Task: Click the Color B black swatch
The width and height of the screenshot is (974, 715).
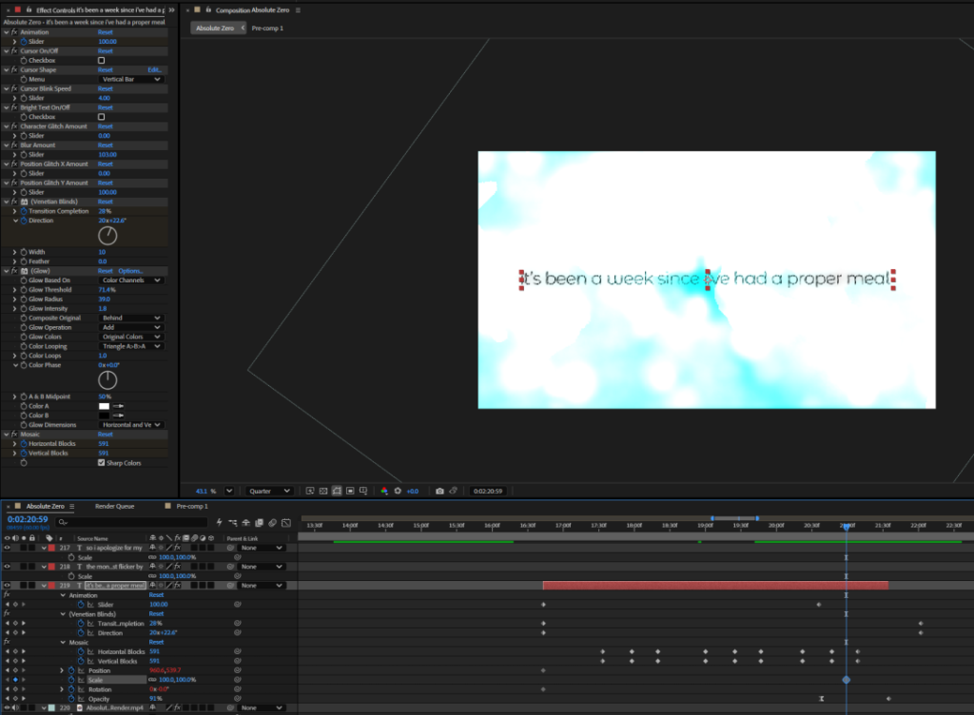Action: [104, 415]
